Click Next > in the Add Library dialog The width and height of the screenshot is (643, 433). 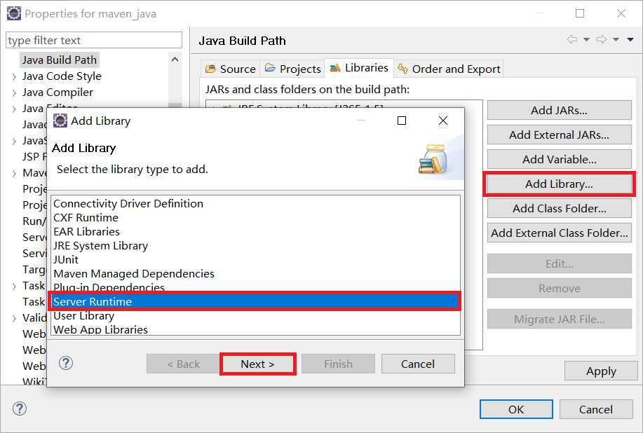[257, 364]
